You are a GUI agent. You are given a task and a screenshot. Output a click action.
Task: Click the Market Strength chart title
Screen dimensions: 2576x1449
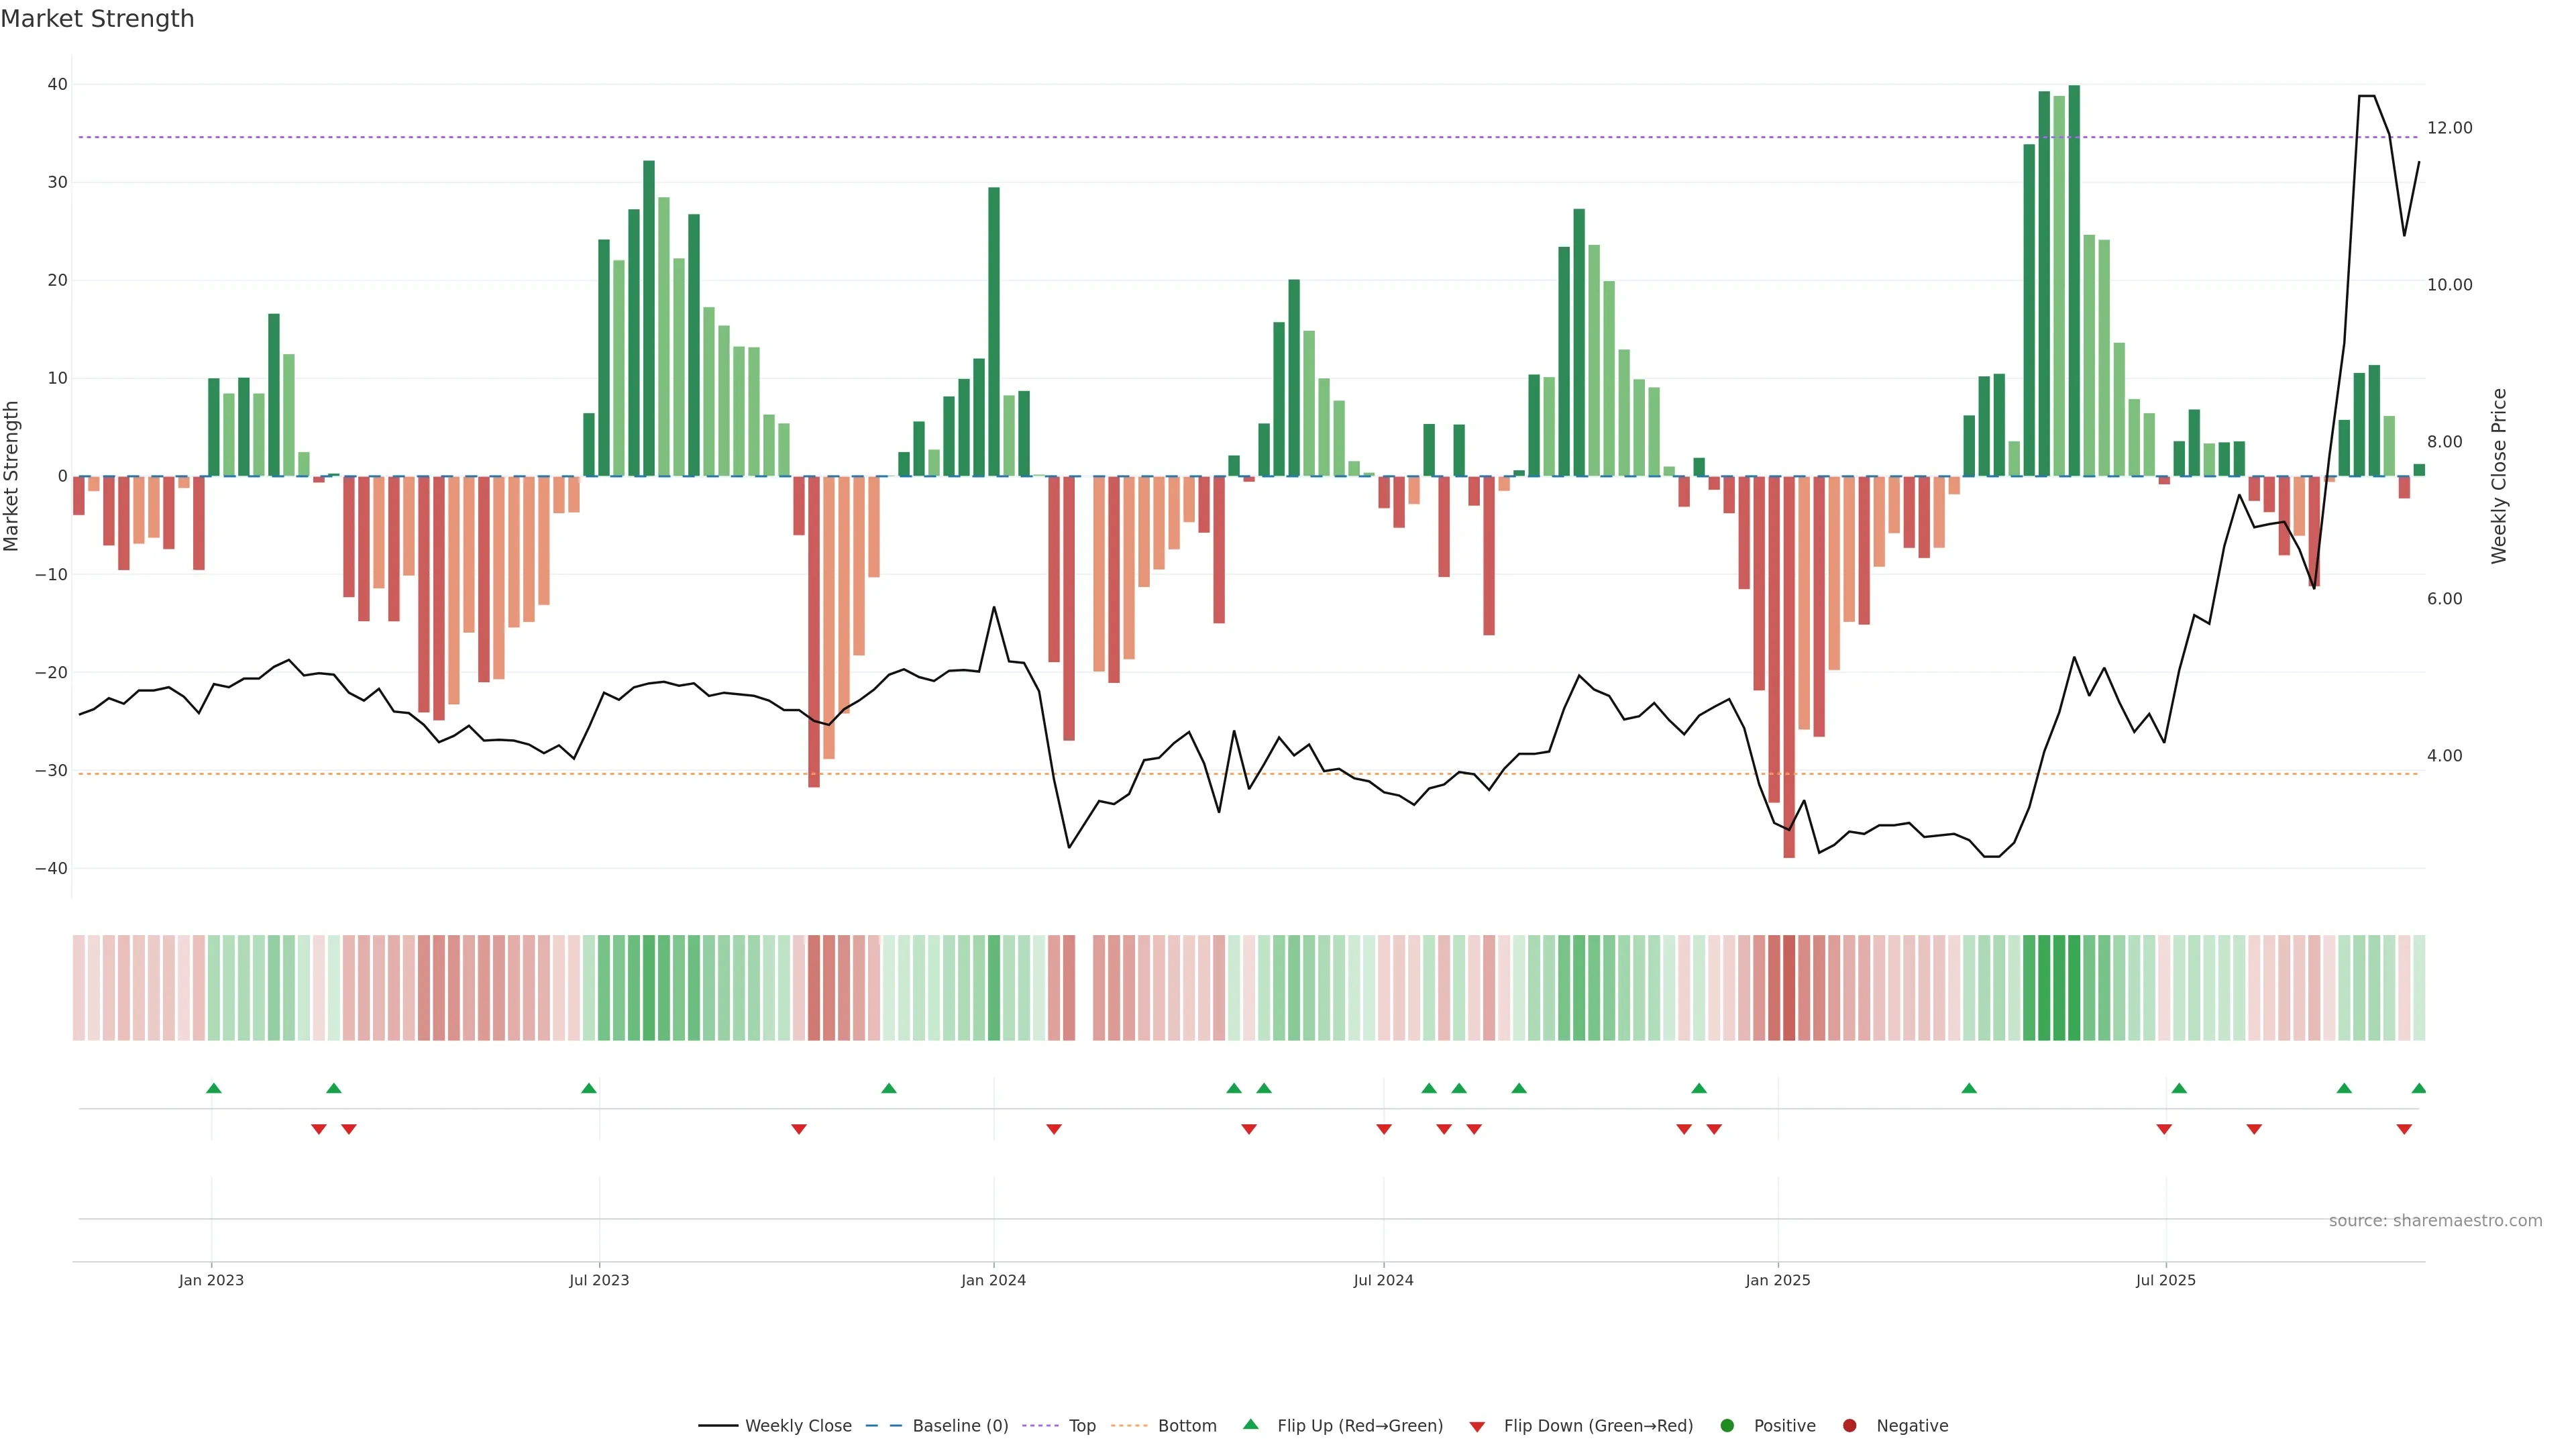(97, 19)
